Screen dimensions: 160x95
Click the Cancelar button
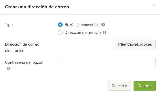tap(119, 86)
